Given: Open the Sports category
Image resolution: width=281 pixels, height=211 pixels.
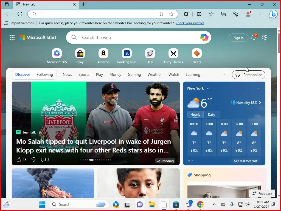Looking at the screenshot, I should click(84, 74).
